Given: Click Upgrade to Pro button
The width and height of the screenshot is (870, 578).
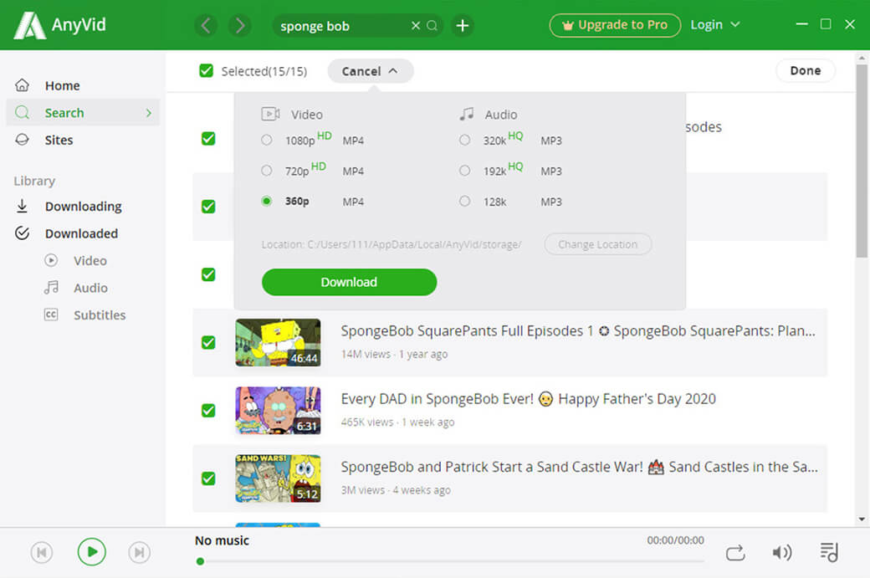Looking at the screenshot, I should tap(615, 25).
